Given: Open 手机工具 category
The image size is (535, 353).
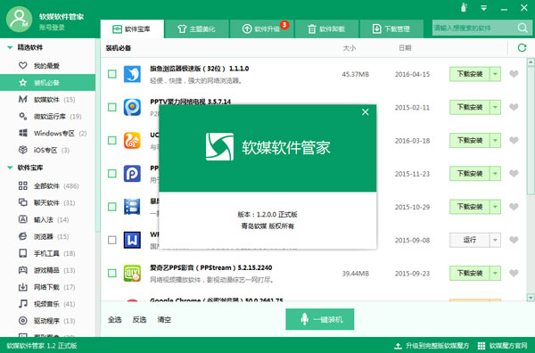Looking at the screenshot, I should (47, 253).
